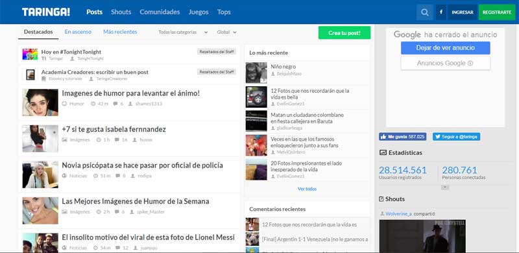Expand statistics with the small down arrow
The width and height of the screenshot is (519, 253).
(445, 187)
